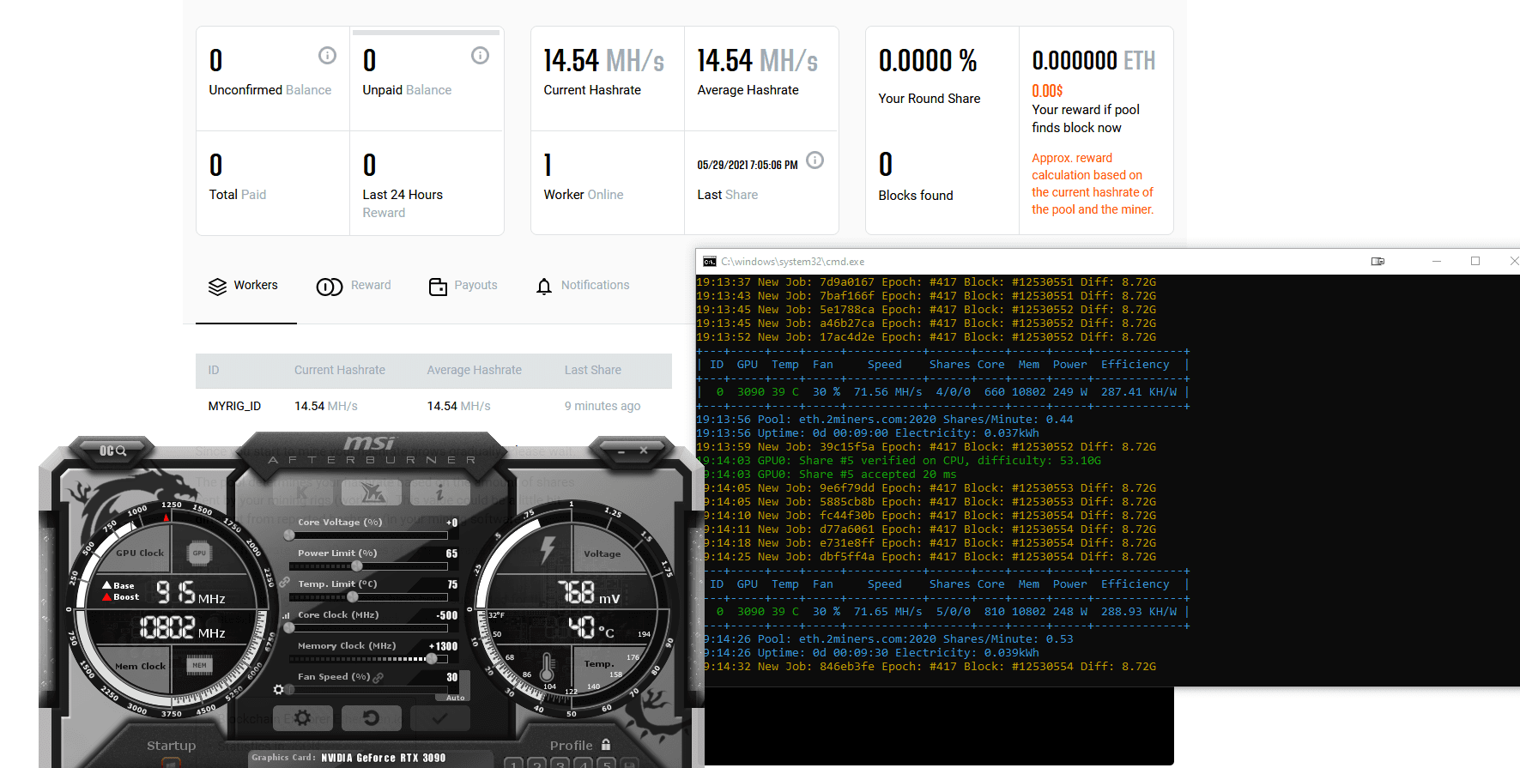1520x768 pixels.
Task: Switch to the Payouts tab
Action: click(x=463, y=286)
